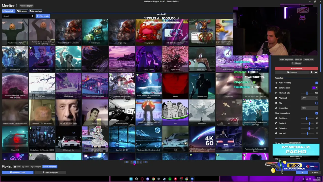Image resolution: width=323 pixels, height=182 pixels.
Task: Click the report warning triangle icon
Action: tap(316, 72)
